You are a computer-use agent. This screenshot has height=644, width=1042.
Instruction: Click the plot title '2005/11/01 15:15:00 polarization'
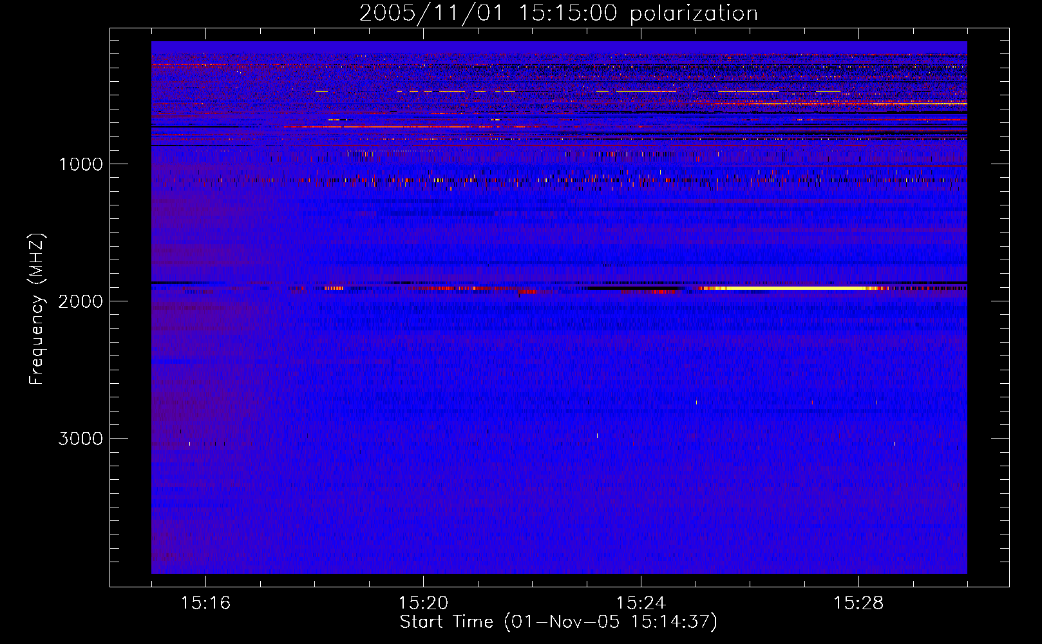[x=558, y=14]
